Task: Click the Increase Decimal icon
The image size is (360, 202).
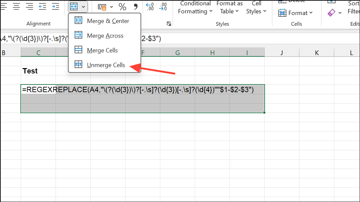Action: point(150,7)
